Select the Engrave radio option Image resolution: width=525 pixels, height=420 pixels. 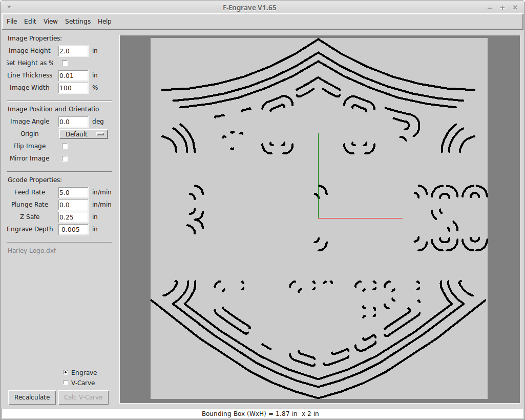pos(66,372)
